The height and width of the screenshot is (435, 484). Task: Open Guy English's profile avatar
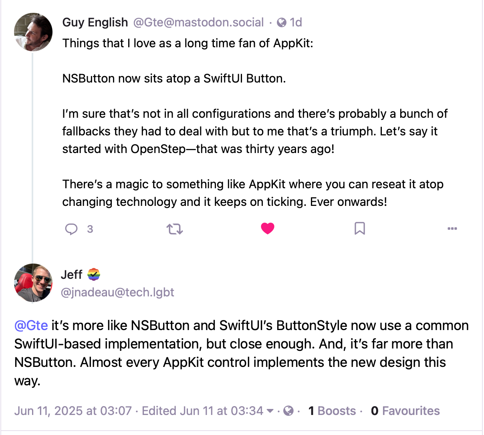point(33,32)
